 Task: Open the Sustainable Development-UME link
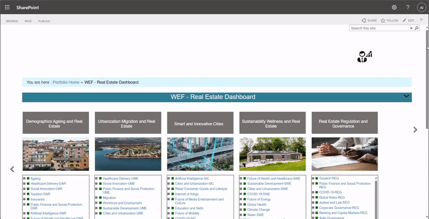coord(125,208)
